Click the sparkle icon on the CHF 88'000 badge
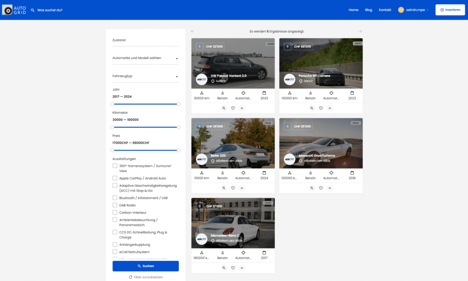The height and width of the screenshot is (281, 468). coord(287,46)
